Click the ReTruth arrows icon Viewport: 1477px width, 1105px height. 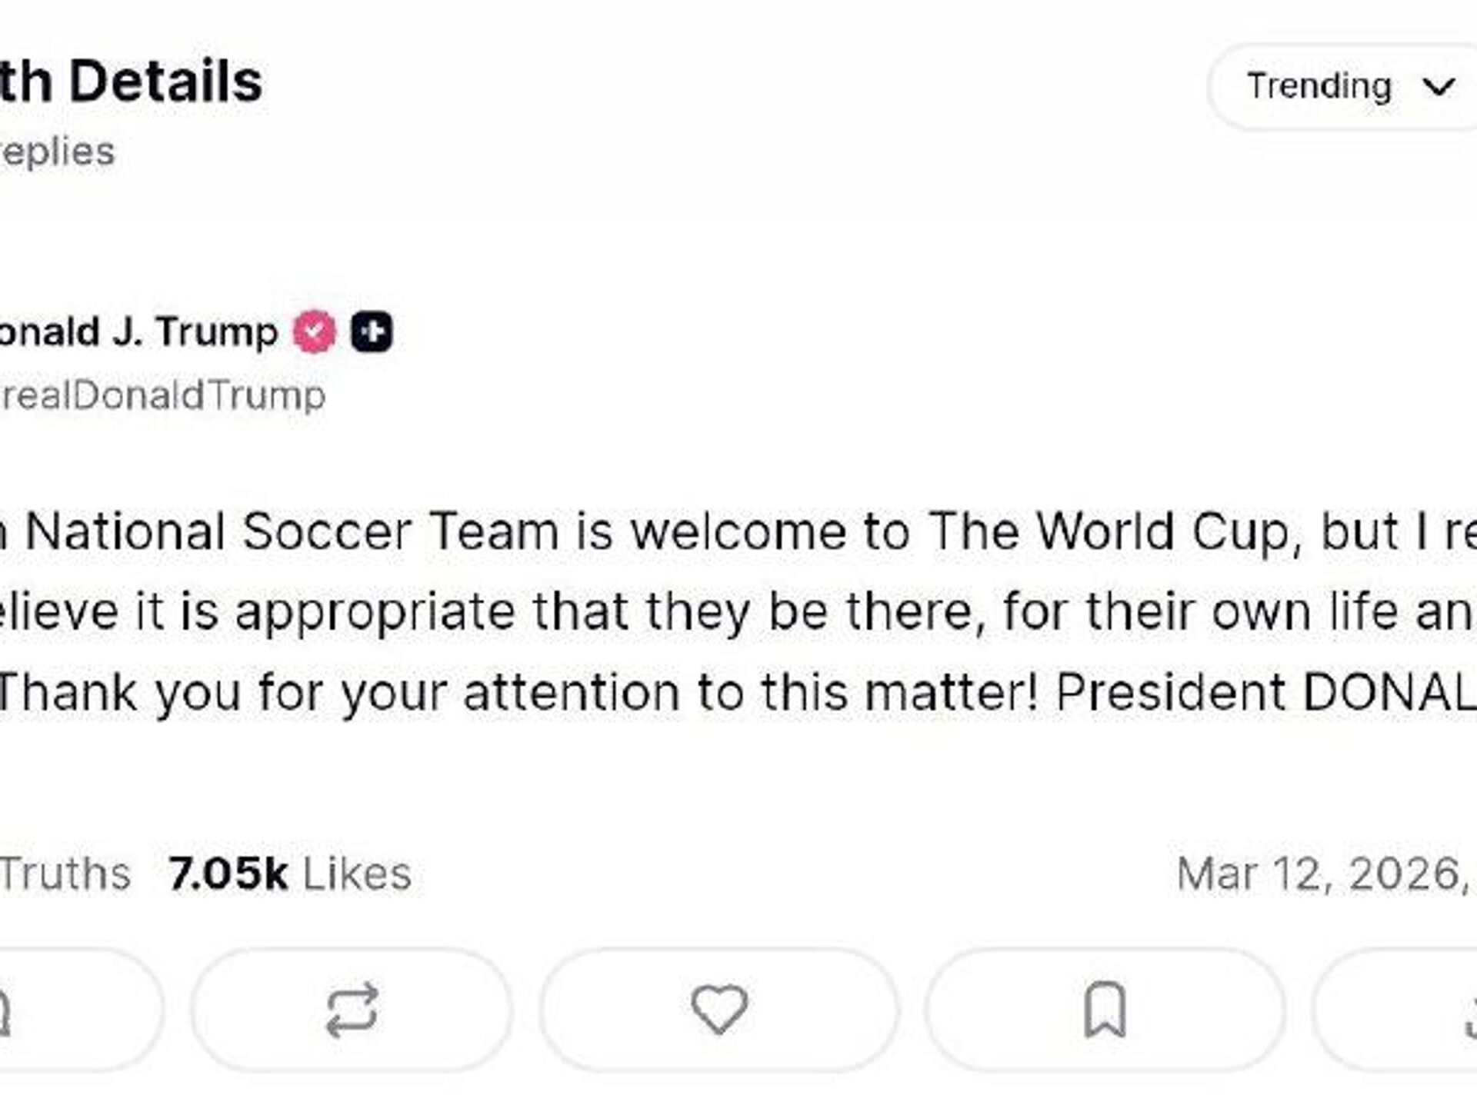352,1010
